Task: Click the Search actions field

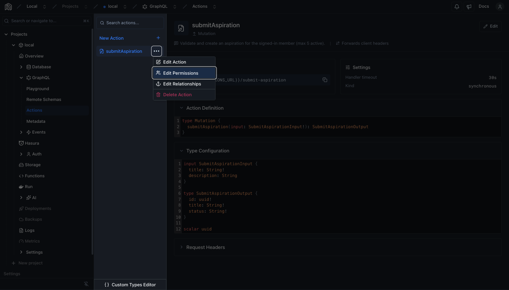Action: [x=130, y=23]
